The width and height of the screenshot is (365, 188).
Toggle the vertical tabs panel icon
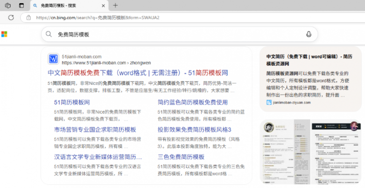coord(21,6)
